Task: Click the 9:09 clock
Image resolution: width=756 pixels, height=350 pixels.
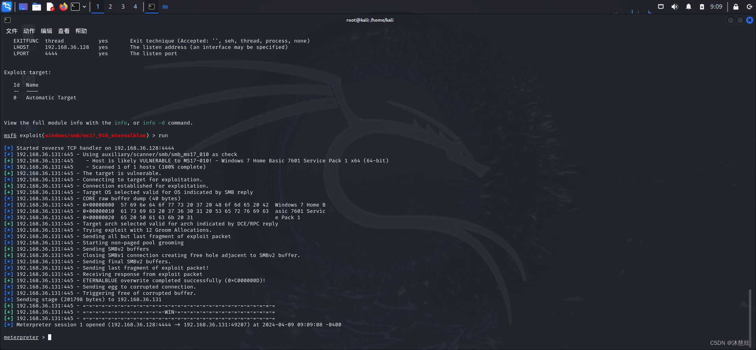Action: click(716, 7)
